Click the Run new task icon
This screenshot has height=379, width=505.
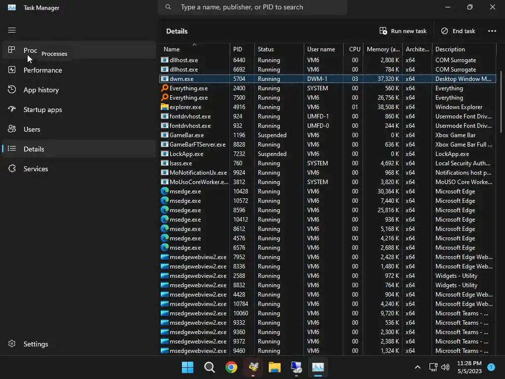tap(383, 31)
